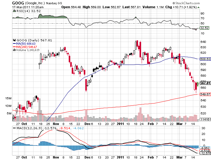The image size is (211, 160).
Task: Click the boxed 608.63 marker on price axis
Action: [205, 59]
